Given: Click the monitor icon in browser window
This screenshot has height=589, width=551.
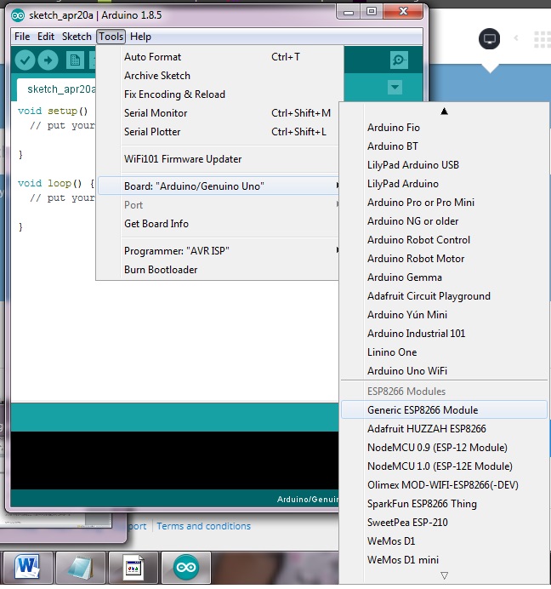Looking at the screenshot, I should [489, 38].
